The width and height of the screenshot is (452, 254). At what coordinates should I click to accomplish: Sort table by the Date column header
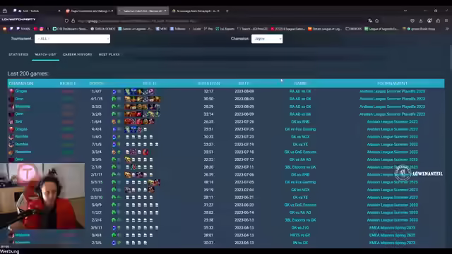[x=244, y=83]
